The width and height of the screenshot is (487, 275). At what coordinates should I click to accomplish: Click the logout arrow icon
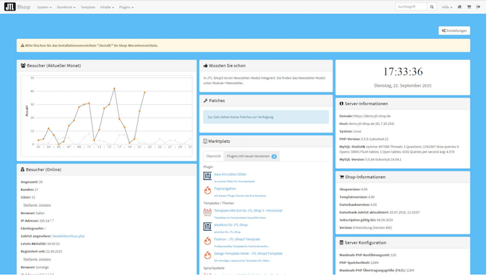[478, 7]
